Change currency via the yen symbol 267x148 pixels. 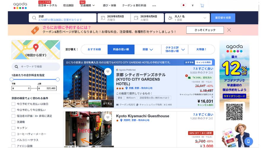(193, 5)
